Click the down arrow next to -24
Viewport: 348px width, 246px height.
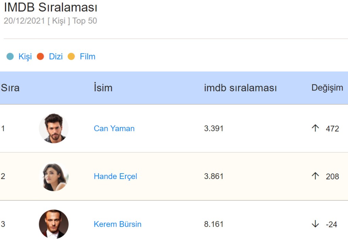click(x=315, y=224)
